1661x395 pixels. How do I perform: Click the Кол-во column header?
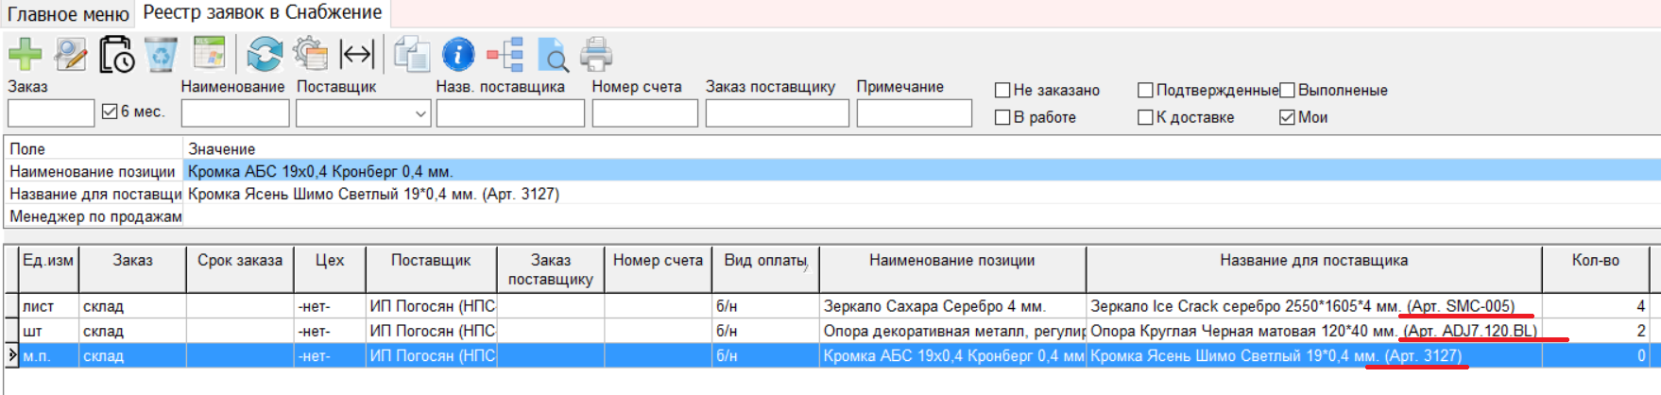click(1595, 261)
